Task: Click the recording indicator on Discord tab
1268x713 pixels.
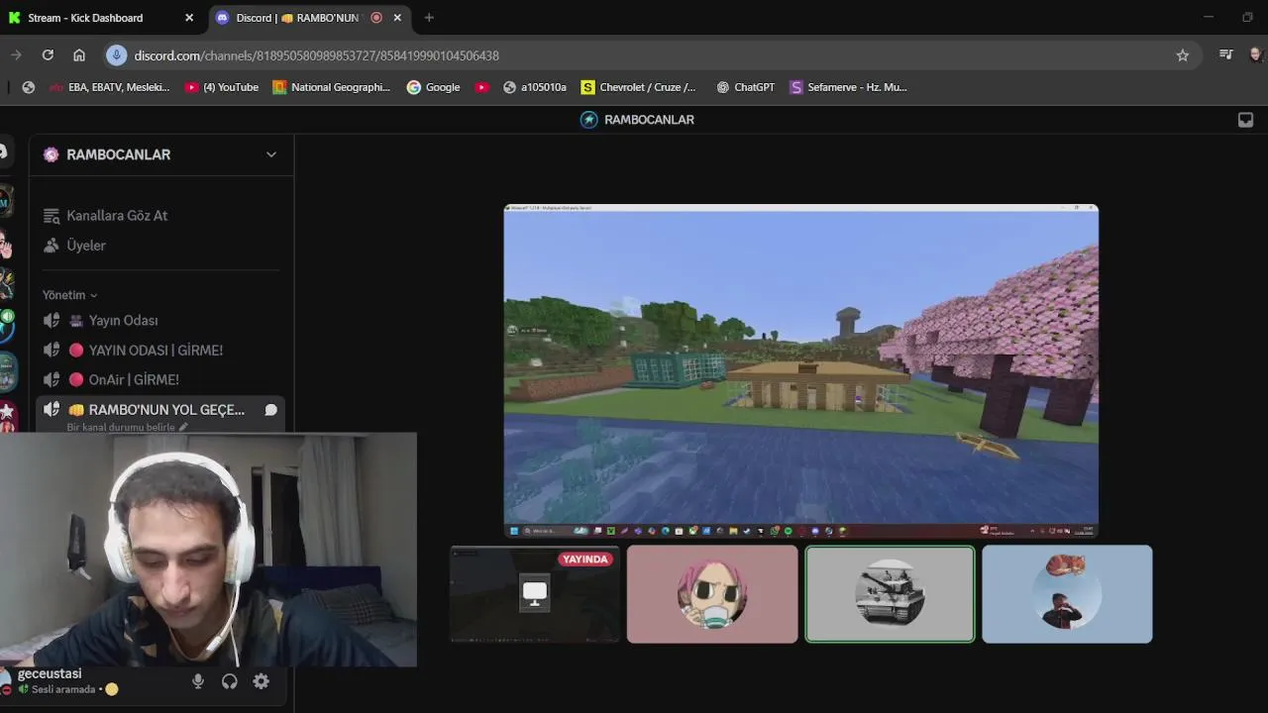Action: tap(376, 18)
